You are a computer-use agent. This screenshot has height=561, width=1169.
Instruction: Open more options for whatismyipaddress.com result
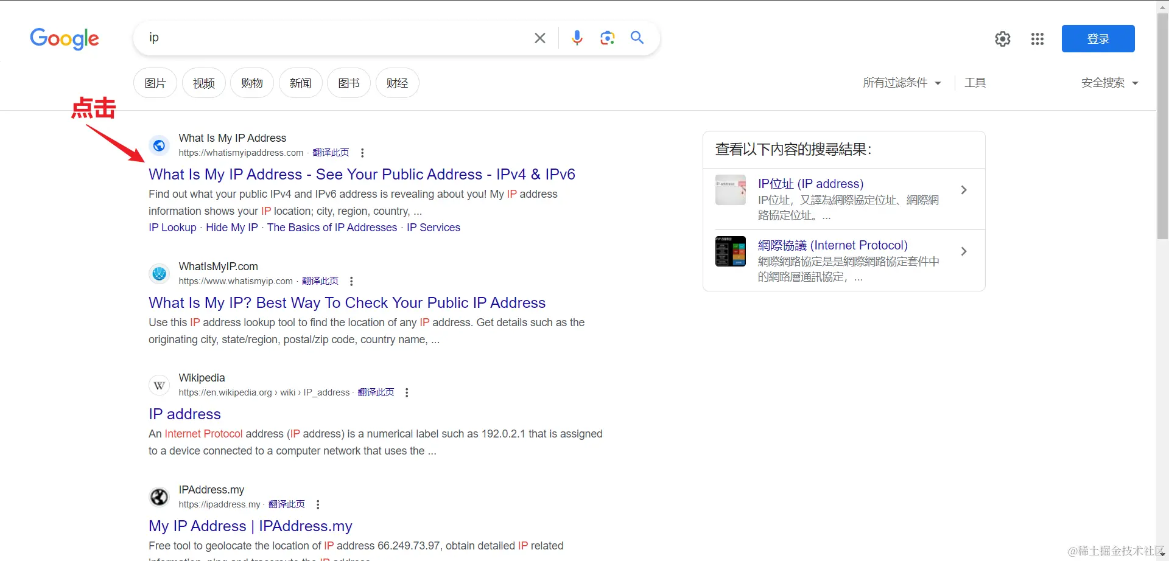point(362,153)
